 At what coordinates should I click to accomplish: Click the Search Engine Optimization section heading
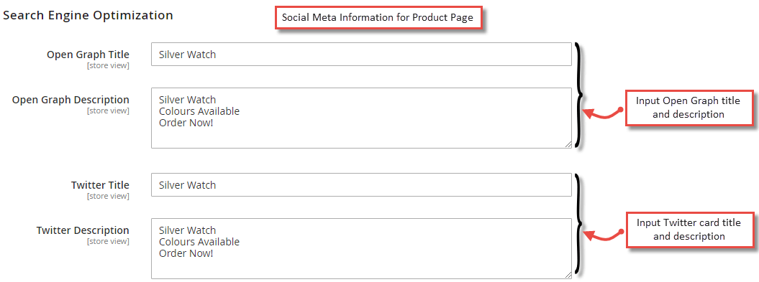tap(88, 16)
